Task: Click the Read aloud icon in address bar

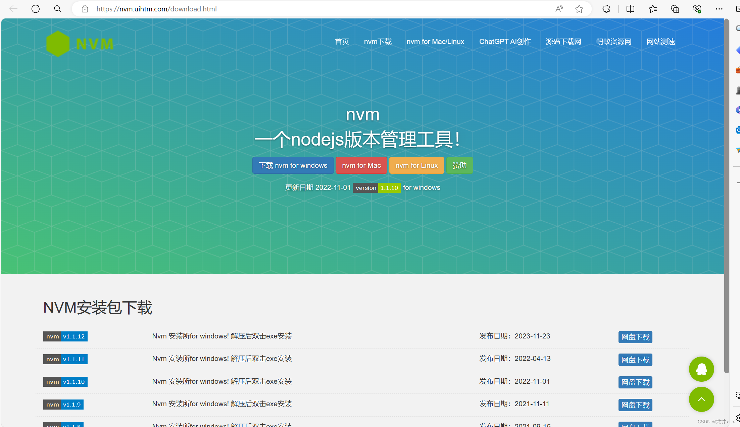Action: click(x=559, y=9)
